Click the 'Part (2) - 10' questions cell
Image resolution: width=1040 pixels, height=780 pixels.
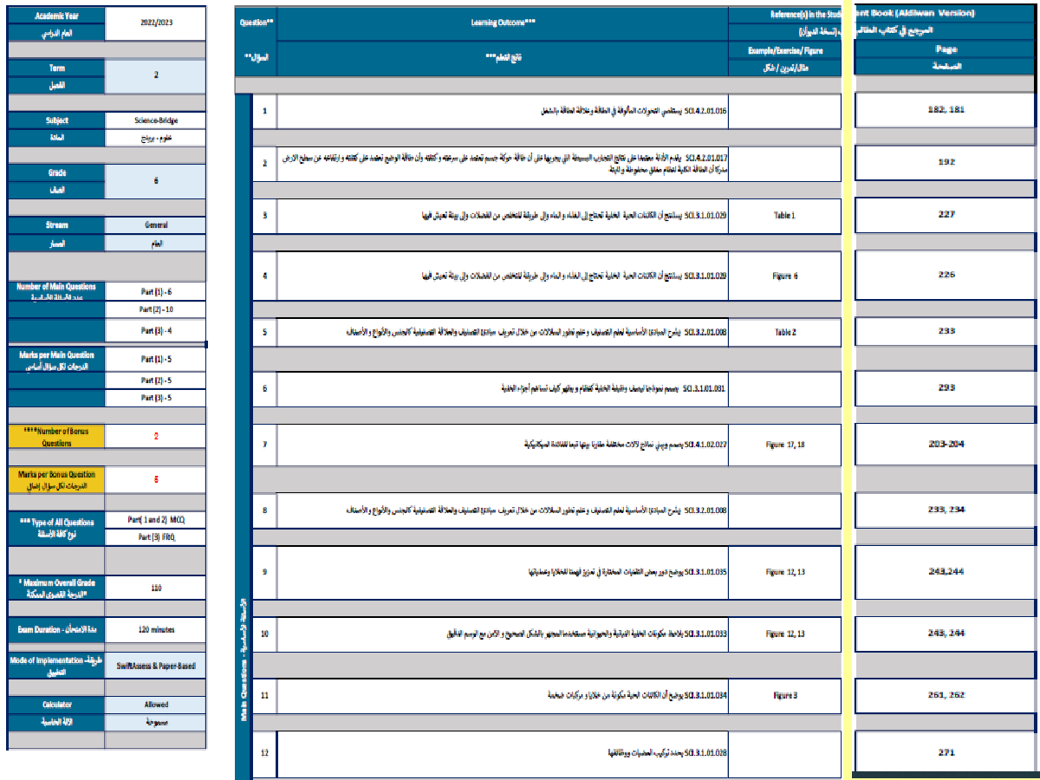point(156,309)
